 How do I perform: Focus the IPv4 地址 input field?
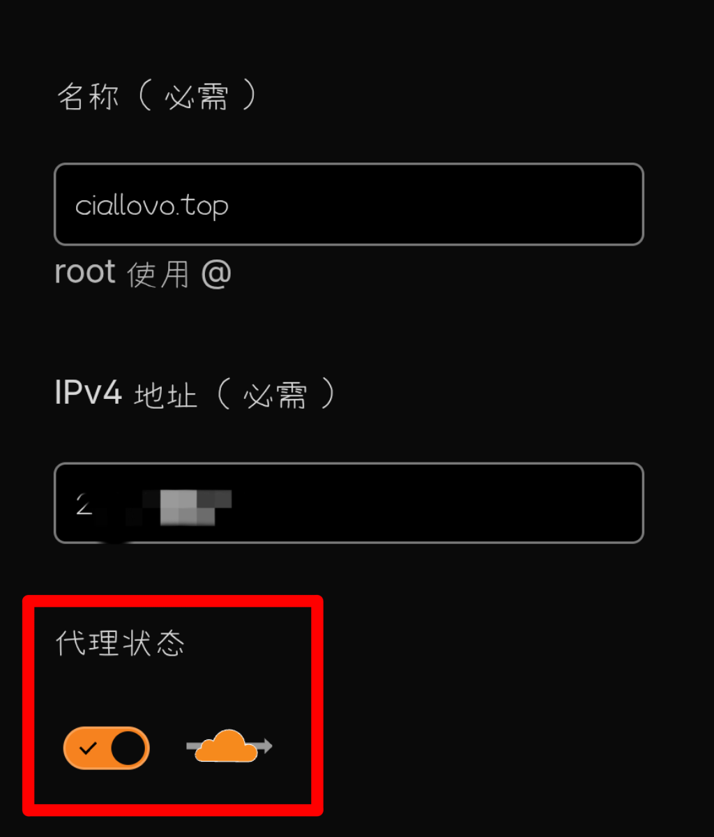pos(349,503)
